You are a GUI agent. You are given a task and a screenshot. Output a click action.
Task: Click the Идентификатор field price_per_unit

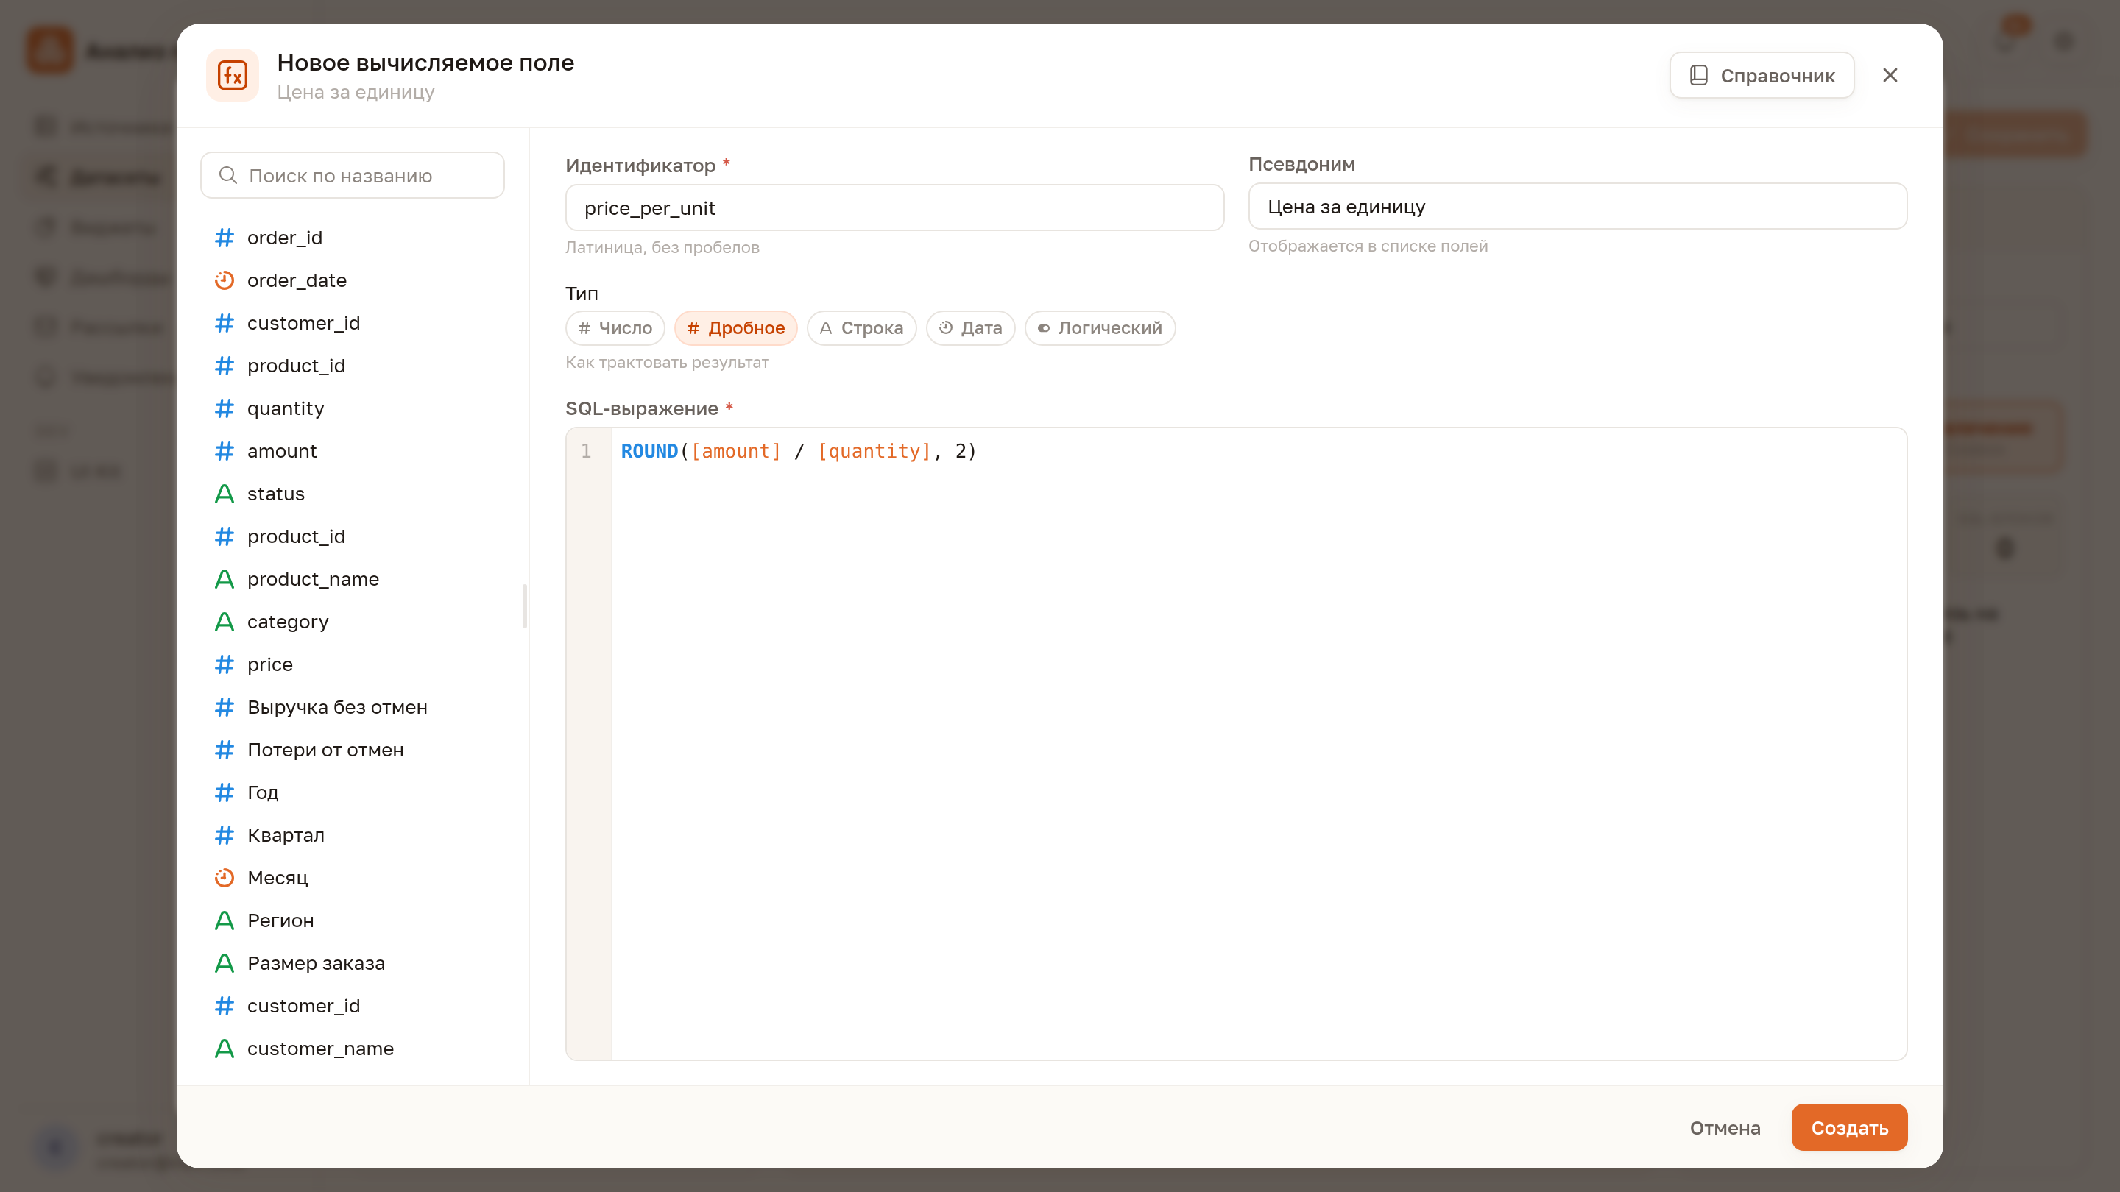894,207
